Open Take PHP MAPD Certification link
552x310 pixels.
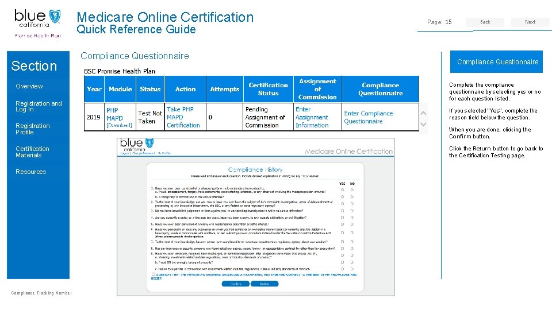(x=183, y=117)
